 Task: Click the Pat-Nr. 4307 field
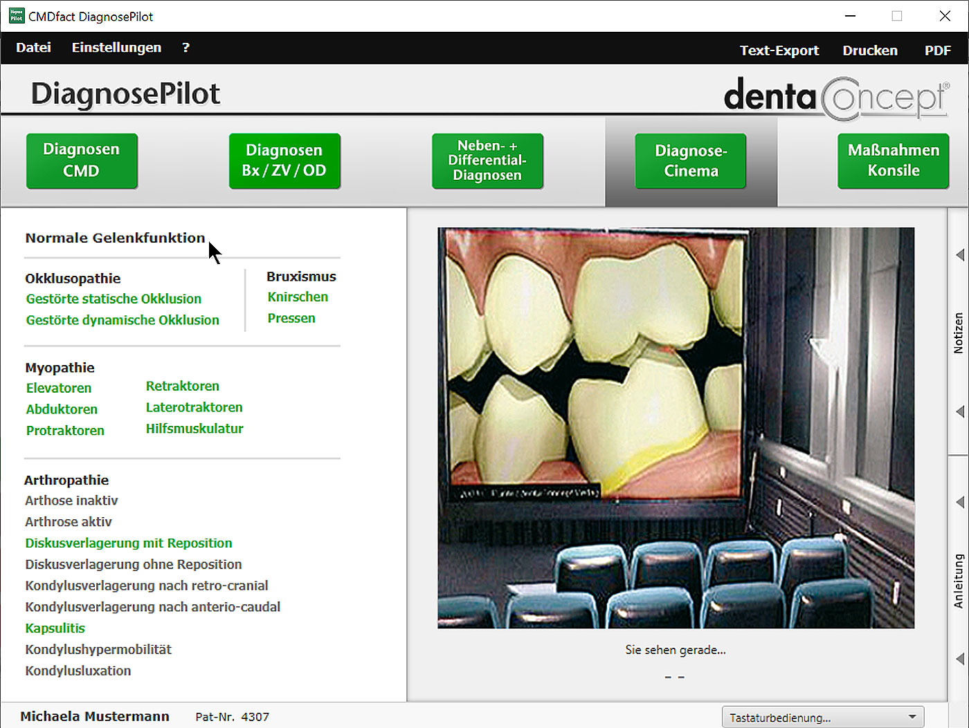(233, 717)
